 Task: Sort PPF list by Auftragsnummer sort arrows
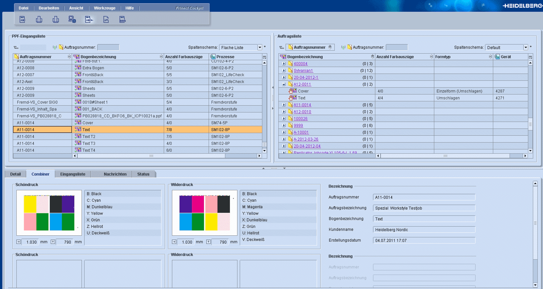(69, 57)
